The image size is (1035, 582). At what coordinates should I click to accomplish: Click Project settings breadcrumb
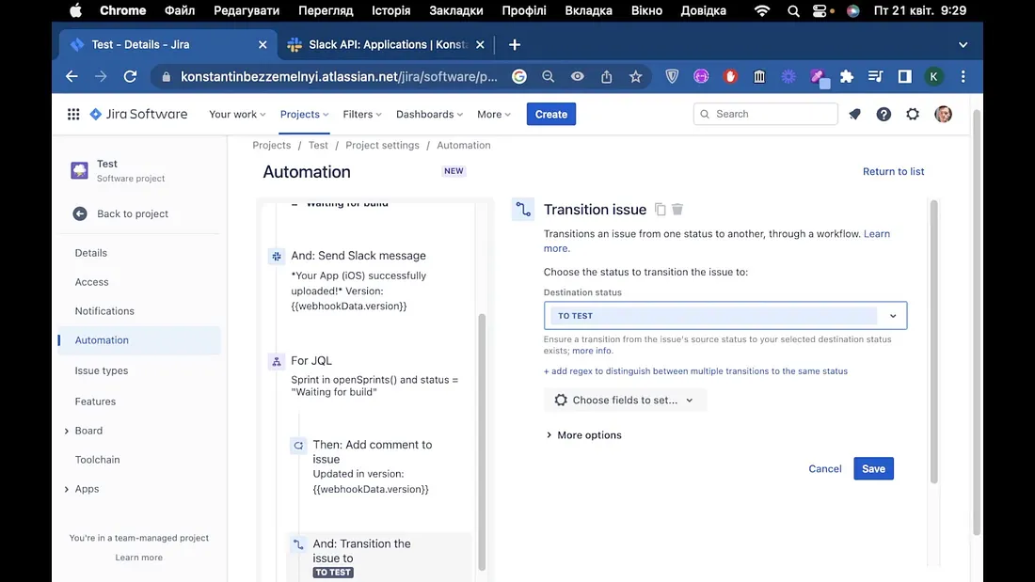click(382, 145)
